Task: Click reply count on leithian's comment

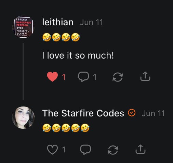Action: pos(95,77)
